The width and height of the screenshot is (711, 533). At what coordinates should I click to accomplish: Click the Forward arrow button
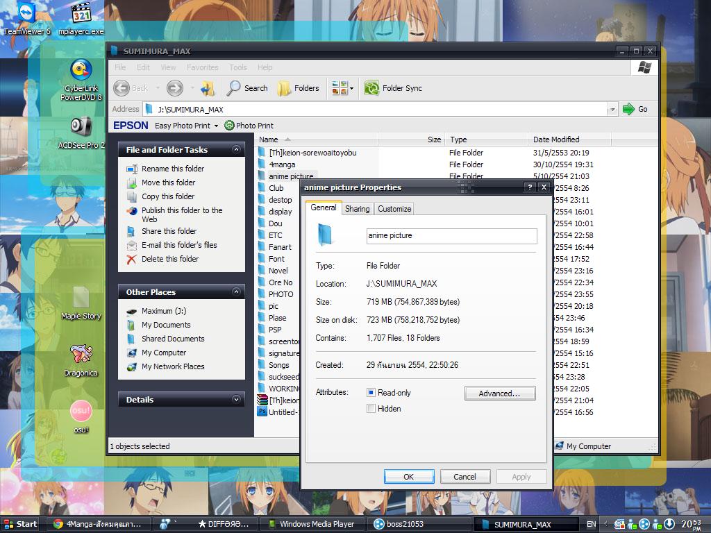pyautogui.click(x=174, y=88)
